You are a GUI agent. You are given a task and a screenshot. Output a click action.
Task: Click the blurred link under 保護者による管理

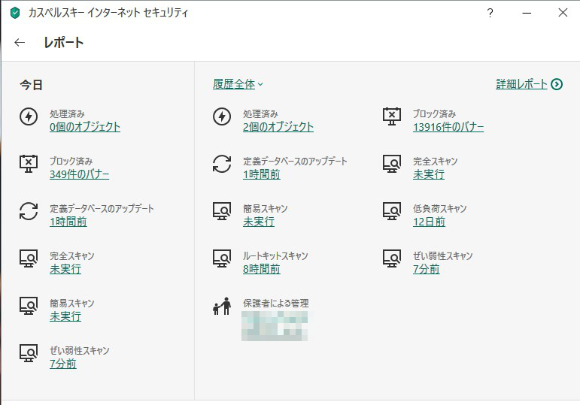(x=275, y=326)
